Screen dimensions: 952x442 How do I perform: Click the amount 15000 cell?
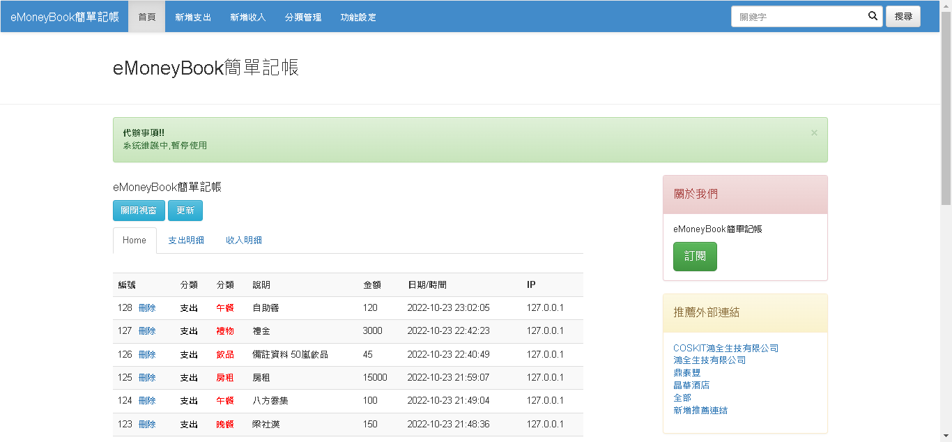pyautogui.click(x=375, y=378)
